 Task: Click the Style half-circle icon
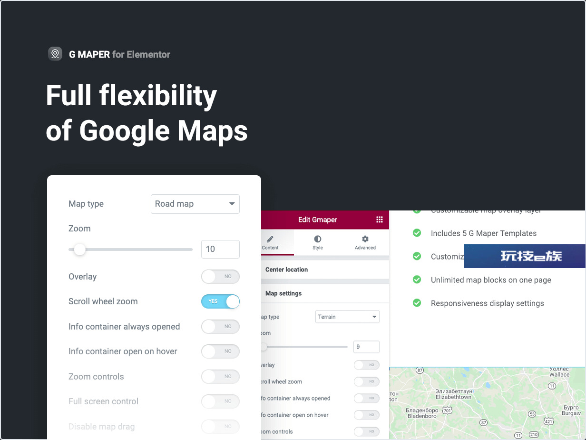tap(318, 239)
